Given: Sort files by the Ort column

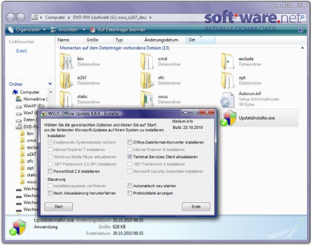Looking at the screenshot, I should tap(200, 40).
